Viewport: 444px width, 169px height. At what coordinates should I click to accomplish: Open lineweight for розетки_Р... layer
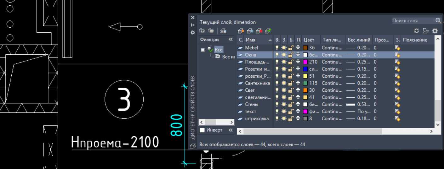pos(358,76)
